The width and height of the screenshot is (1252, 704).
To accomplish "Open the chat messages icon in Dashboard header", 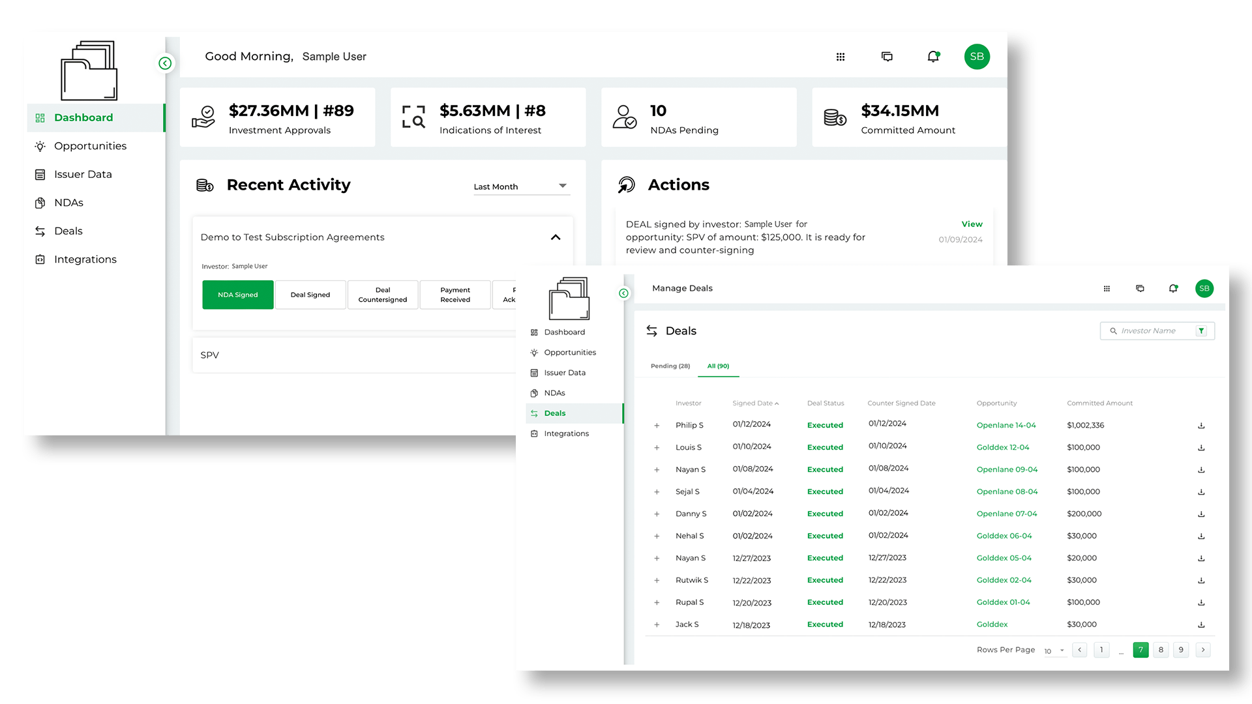I will coord(887,57).
